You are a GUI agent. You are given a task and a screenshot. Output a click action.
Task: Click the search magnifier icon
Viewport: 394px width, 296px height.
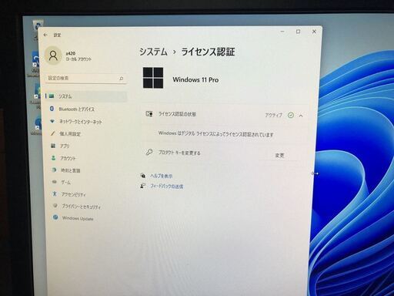coord(121,79)
